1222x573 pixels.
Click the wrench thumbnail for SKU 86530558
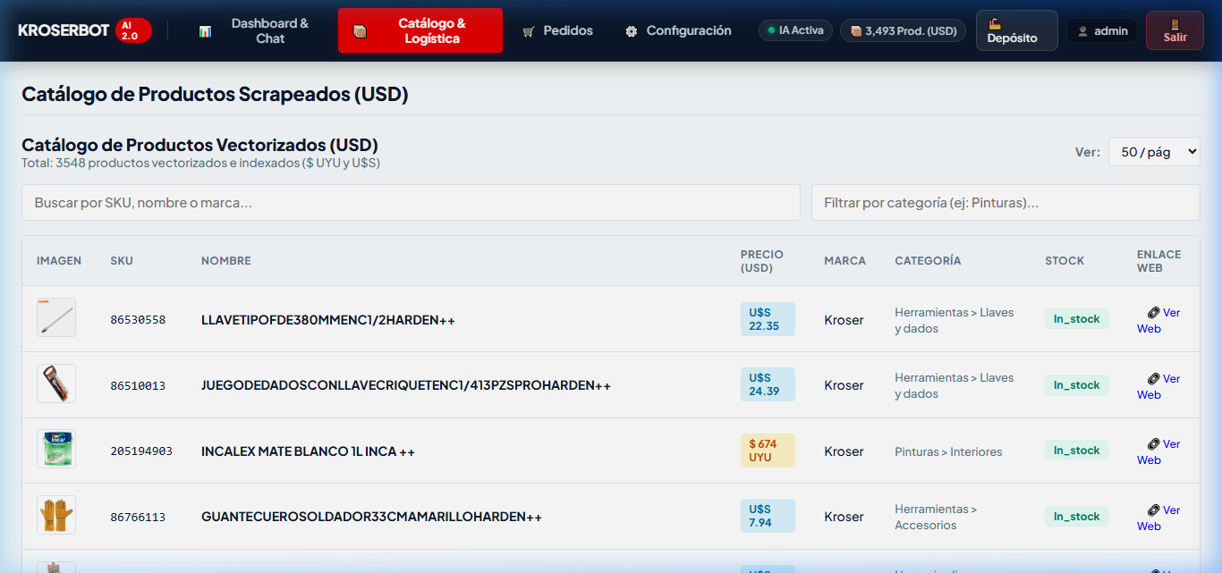tap(56, 317)
